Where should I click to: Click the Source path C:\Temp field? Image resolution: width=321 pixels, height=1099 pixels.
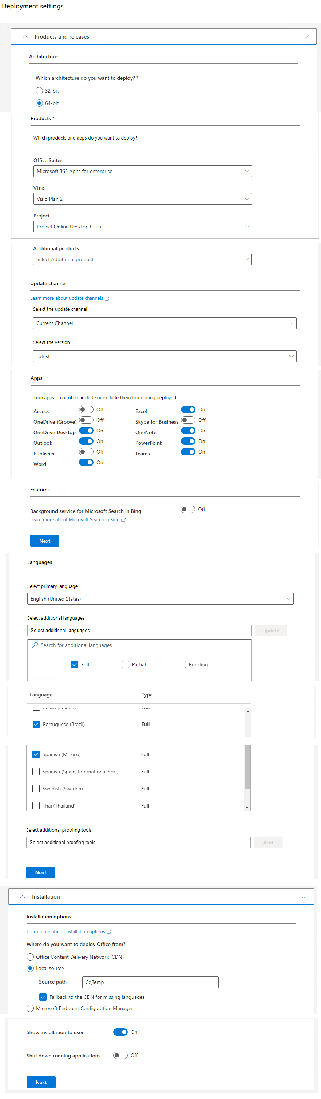pos(150,982)
